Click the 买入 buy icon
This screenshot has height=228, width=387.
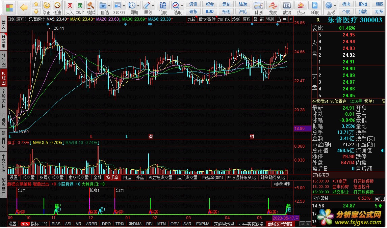[70, 5]
